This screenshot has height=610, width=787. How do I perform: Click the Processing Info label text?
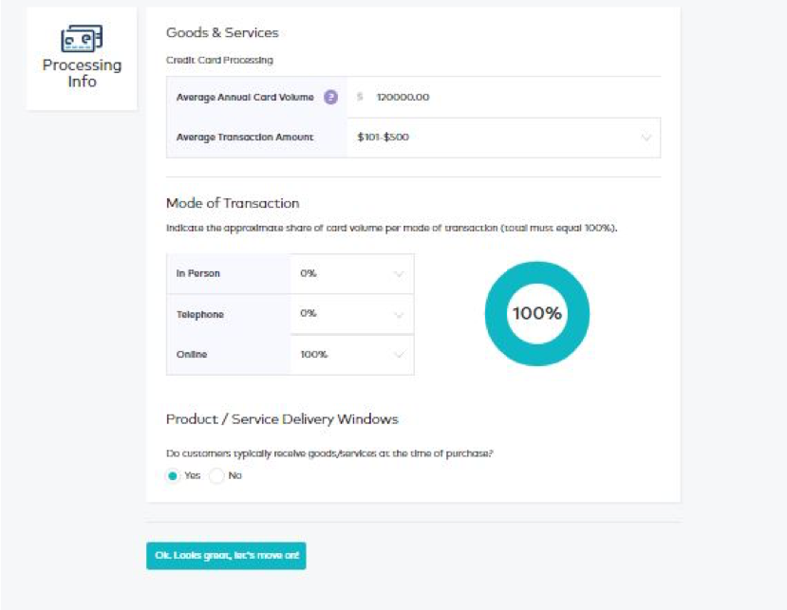point(82,73)
